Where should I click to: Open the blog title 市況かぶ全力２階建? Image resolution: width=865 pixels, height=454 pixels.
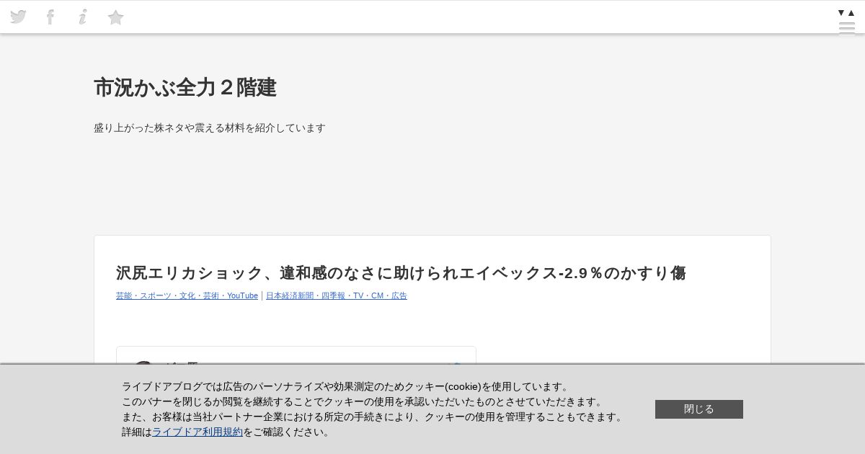click(185, 88)
